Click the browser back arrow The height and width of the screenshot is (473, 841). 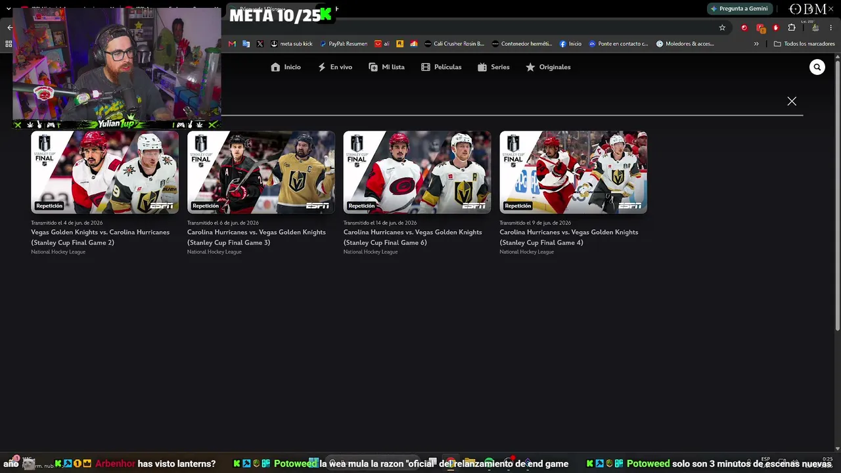click(9, 28)
